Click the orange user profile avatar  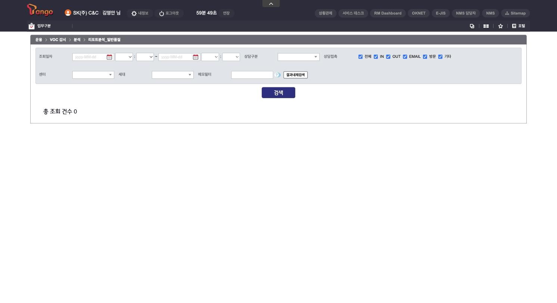pos(68,13)
